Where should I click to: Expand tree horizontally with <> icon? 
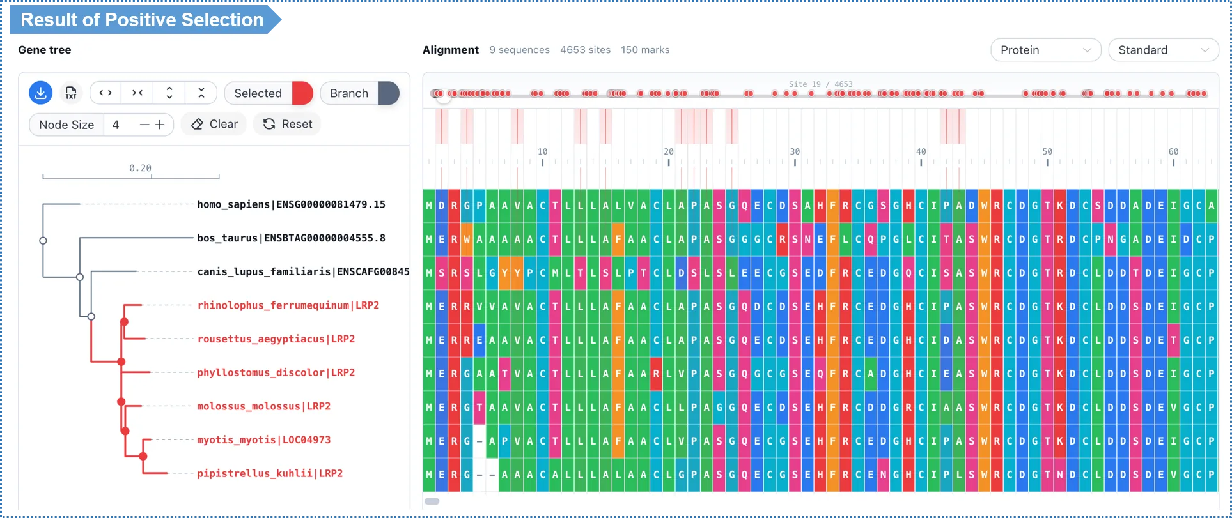click(x=105, y=93)
